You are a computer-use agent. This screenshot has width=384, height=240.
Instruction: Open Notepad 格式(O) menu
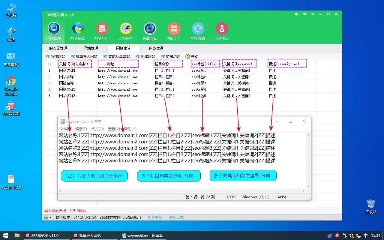(x=97, y=129)
